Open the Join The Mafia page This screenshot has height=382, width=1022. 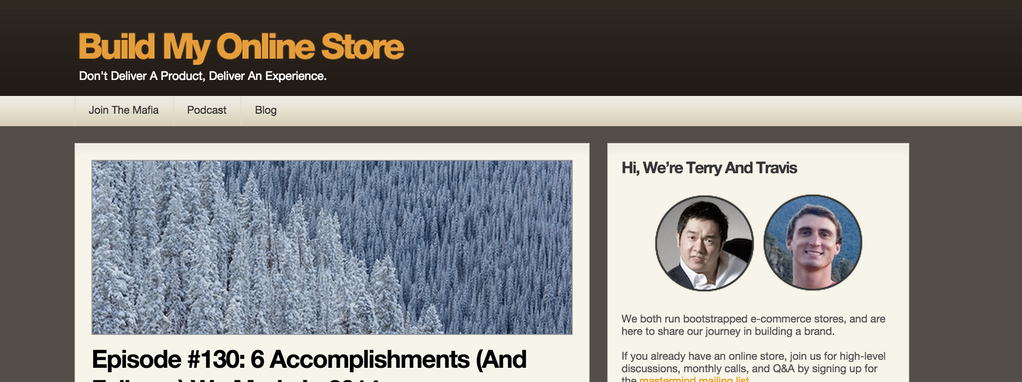coord(124,110)
